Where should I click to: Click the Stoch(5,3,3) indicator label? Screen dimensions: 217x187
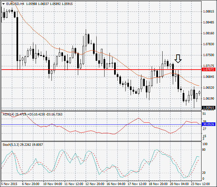coord(11,145)
